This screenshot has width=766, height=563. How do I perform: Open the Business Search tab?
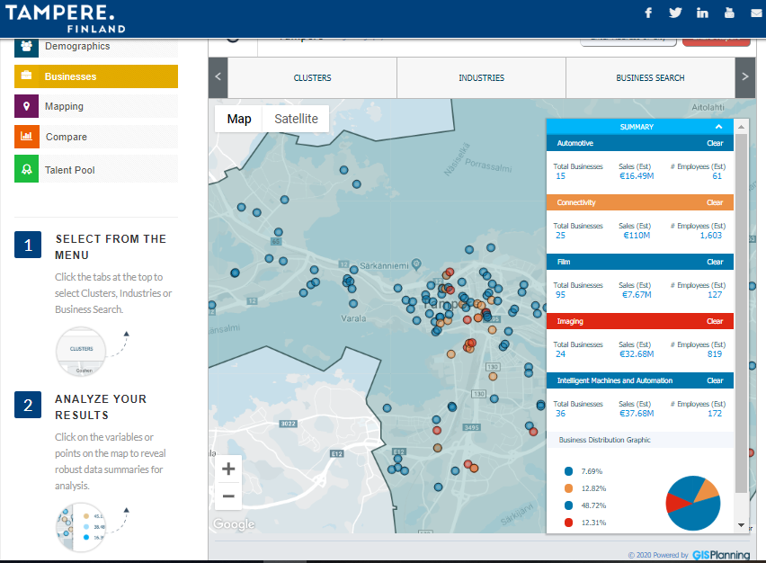coord(650,77)
